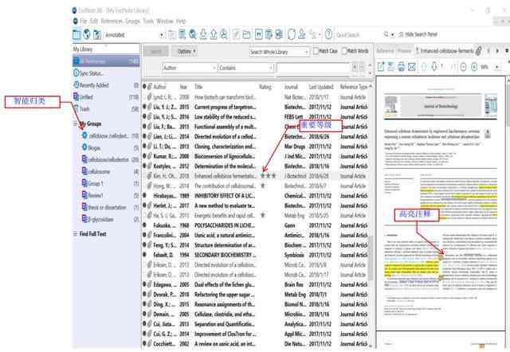Open the Author field dropdown

190,68
